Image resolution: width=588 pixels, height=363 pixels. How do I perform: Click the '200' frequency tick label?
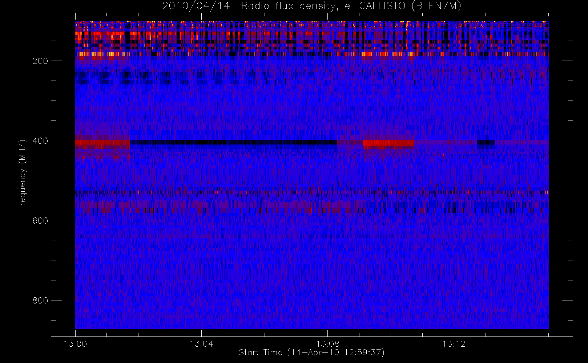click(40, 61)
